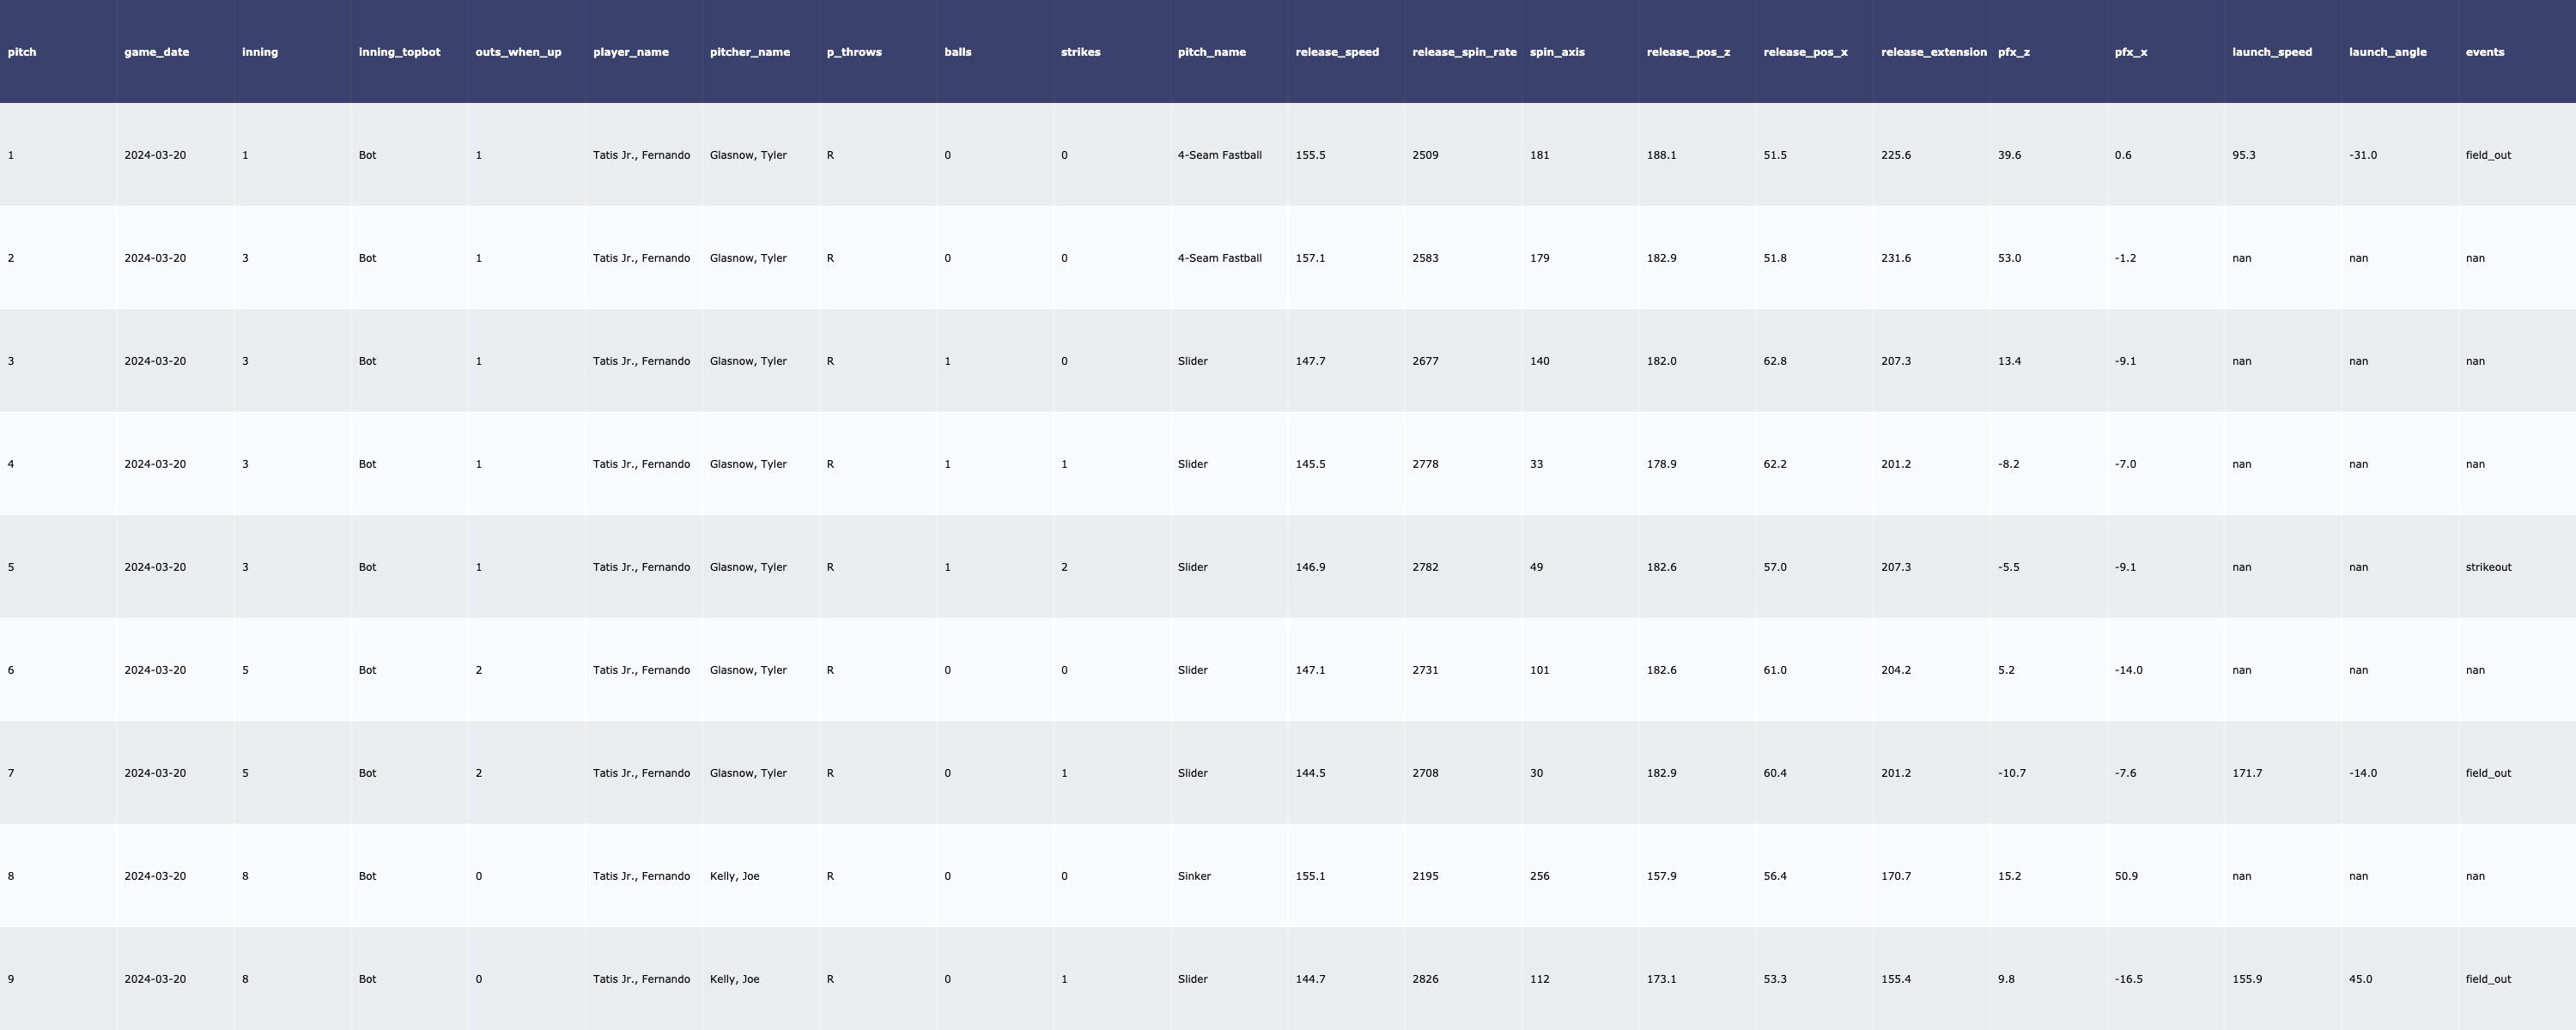Click the 50.9 pfx_x cell
Viewport: 2576px width, 1030px height.
click(x=2126, y=876)
